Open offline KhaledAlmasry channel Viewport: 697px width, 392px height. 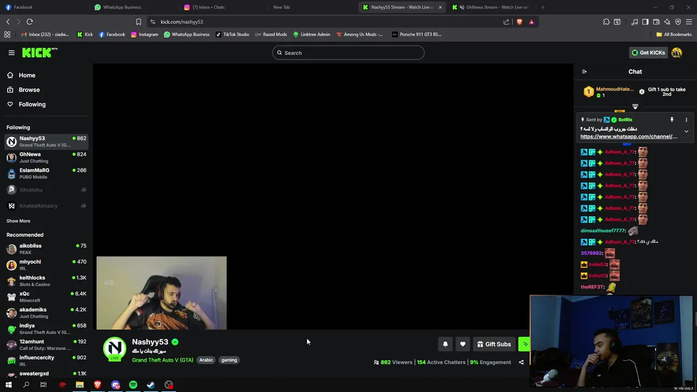click(x=46, y=206)
